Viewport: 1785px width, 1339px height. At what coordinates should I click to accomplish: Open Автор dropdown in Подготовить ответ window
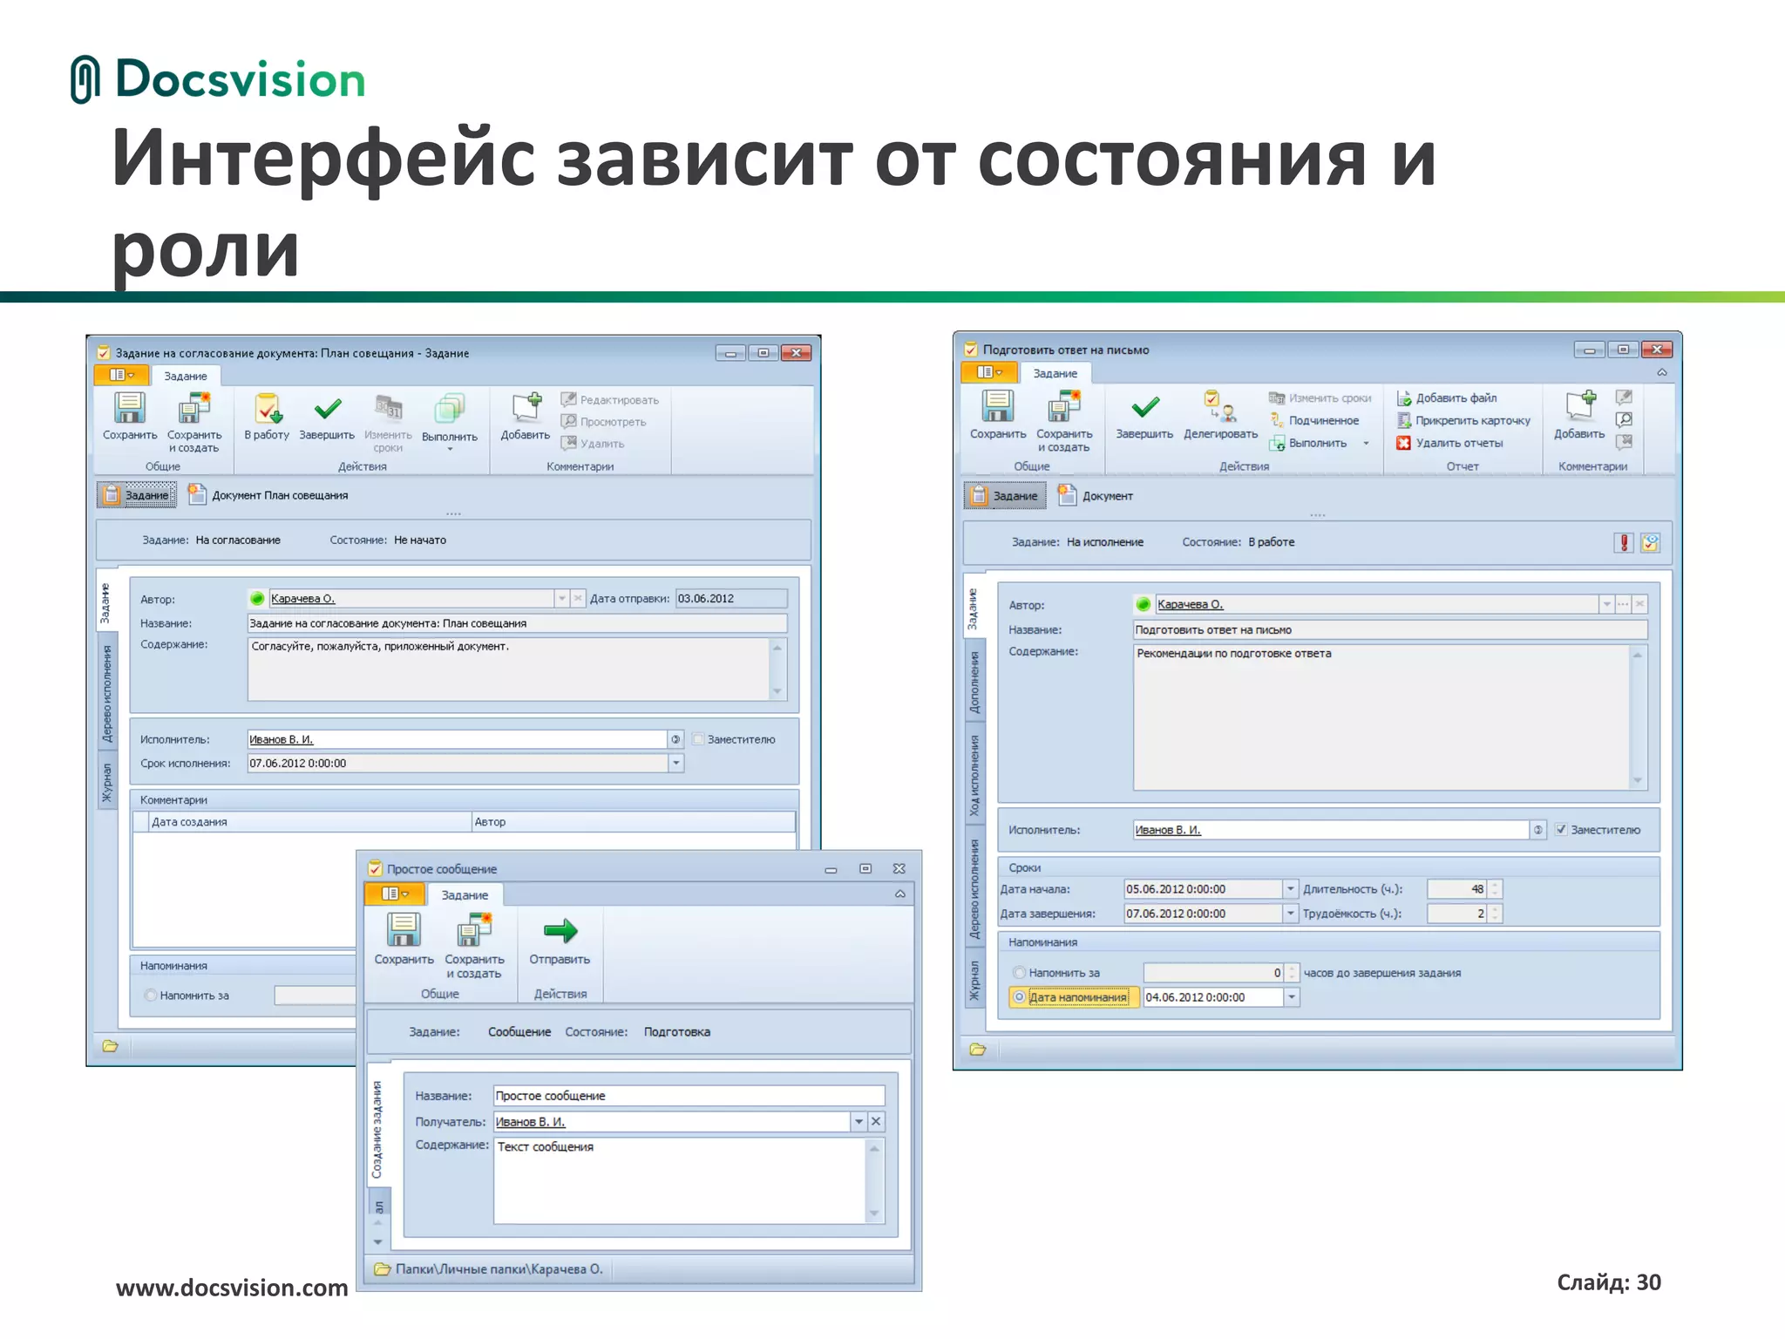coord(1605,604)
